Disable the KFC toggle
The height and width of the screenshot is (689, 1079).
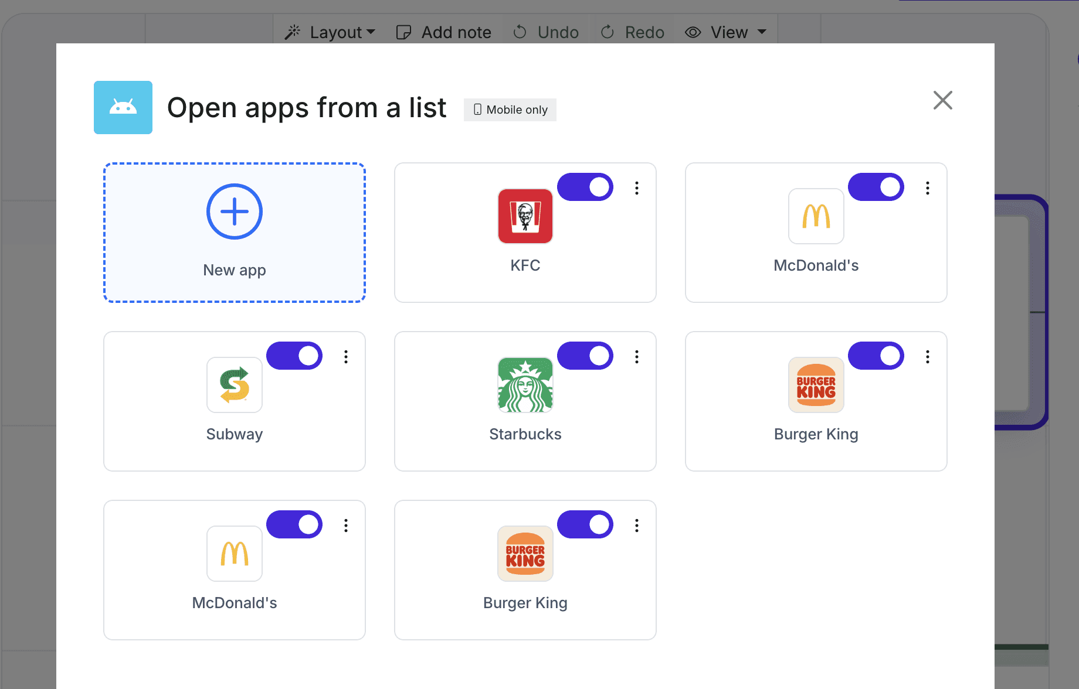point(585,187)
